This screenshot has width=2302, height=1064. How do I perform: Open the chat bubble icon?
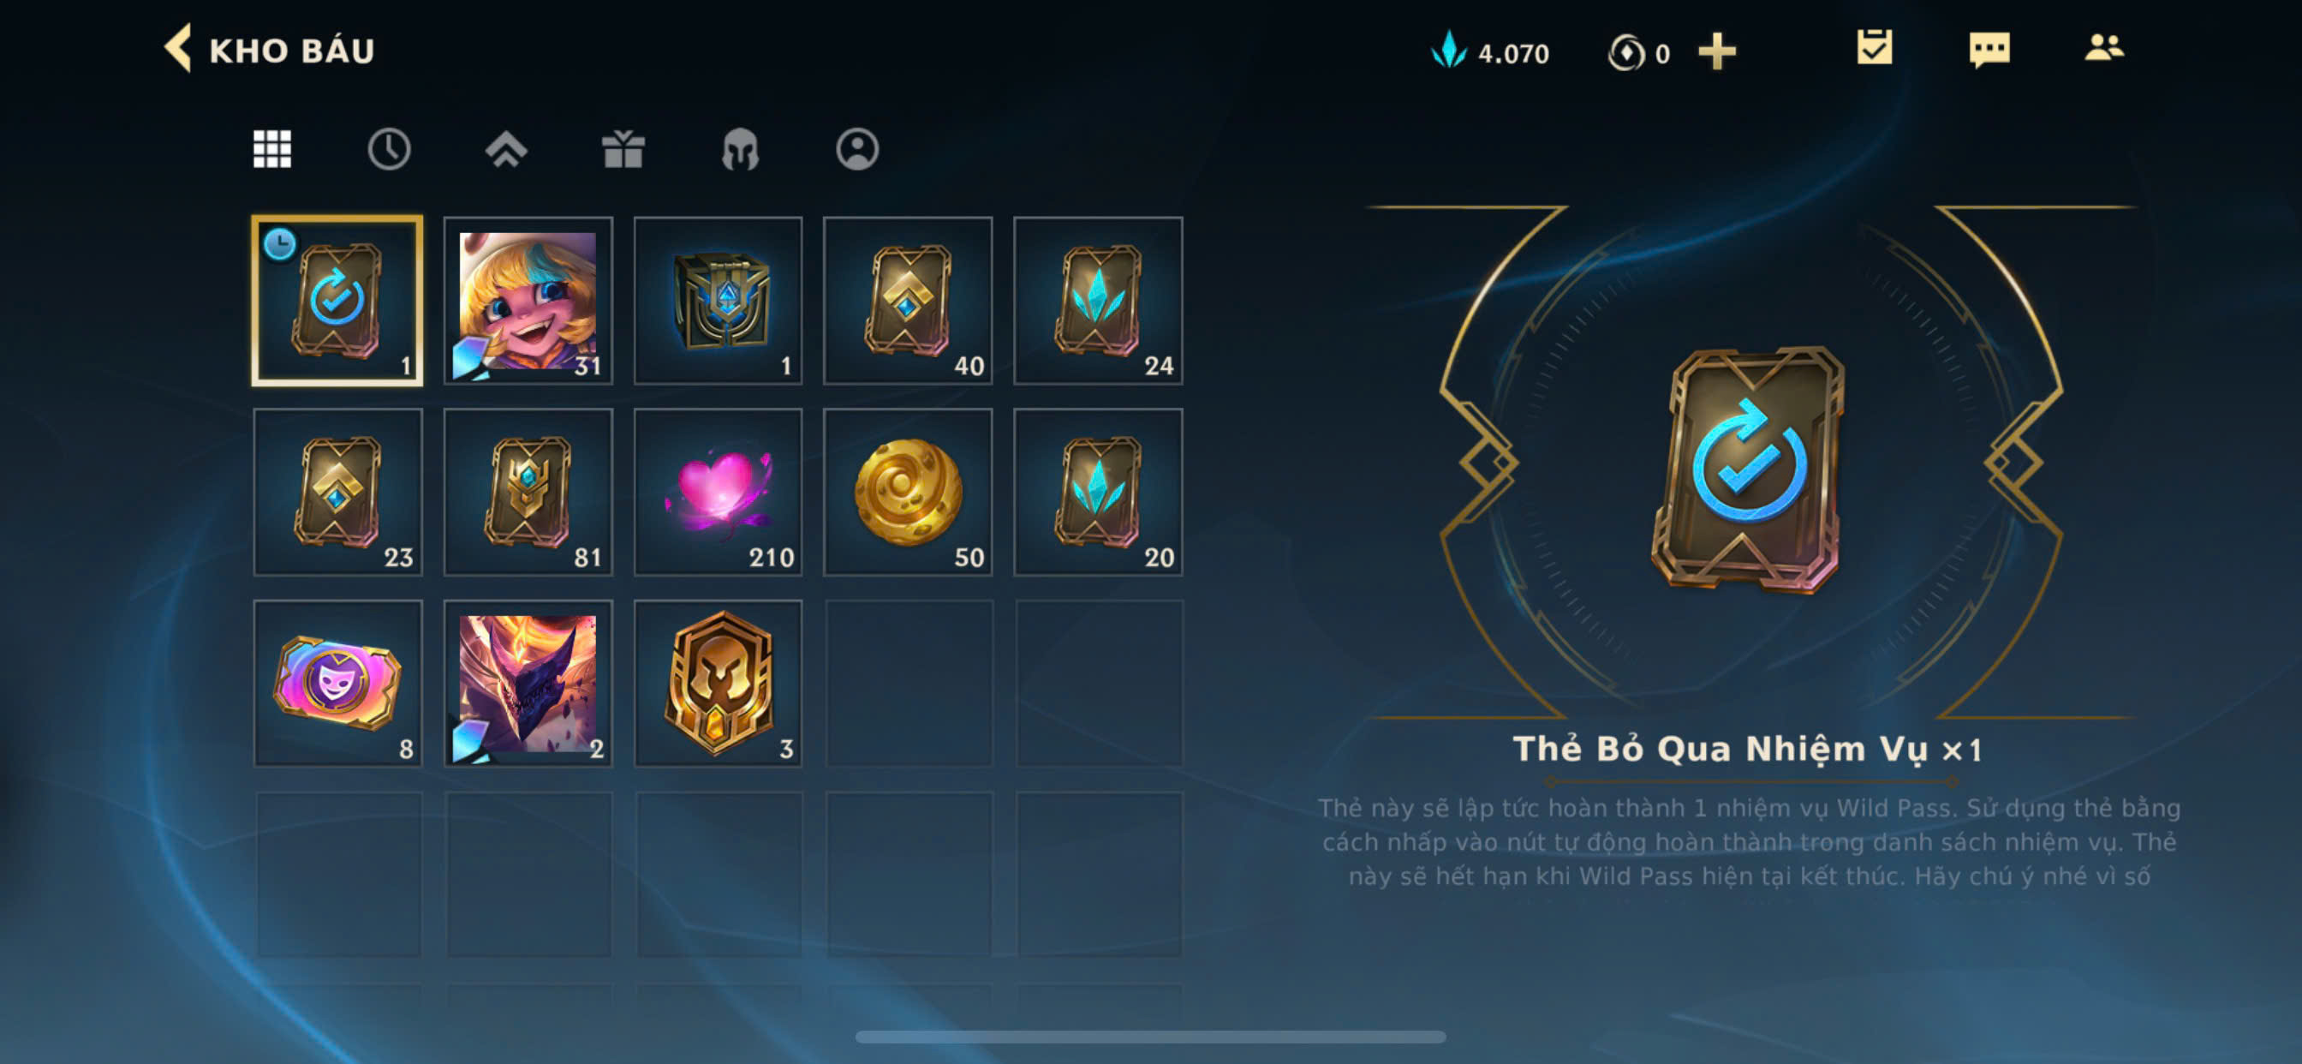point(1989,49)
